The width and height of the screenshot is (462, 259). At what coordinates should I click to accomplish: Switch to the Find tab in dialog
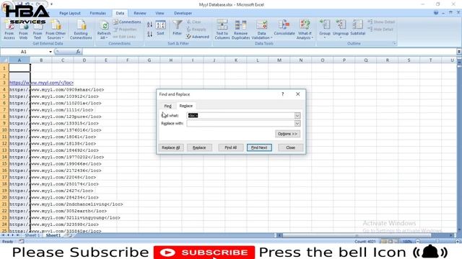[x=167, y=106]
